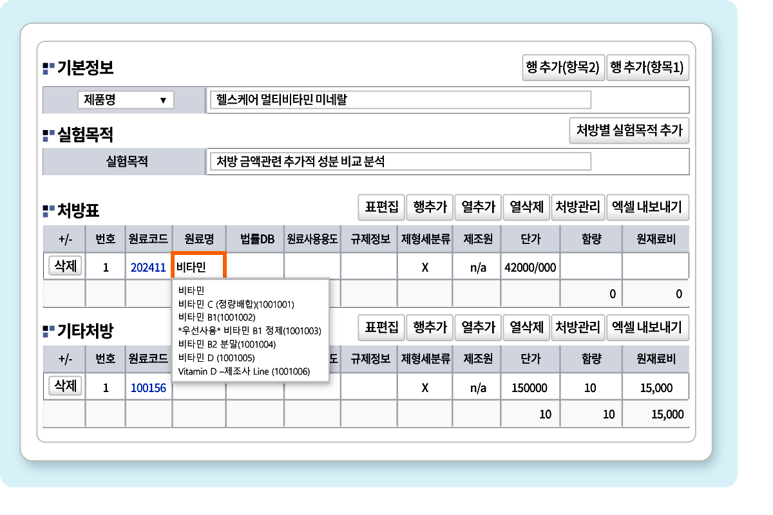Choose Vitamin D –제조사 Line (1001006) option

(243, 371)
